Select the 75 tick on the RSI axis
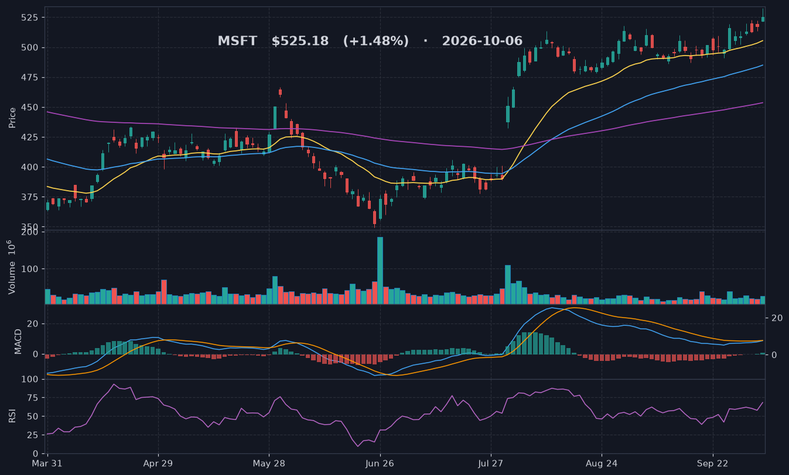 point(33,398)
